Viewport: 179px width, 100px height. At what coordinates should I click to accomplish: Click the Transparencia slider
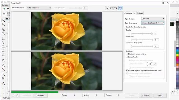pyautogui.click(x=75, y=8)
